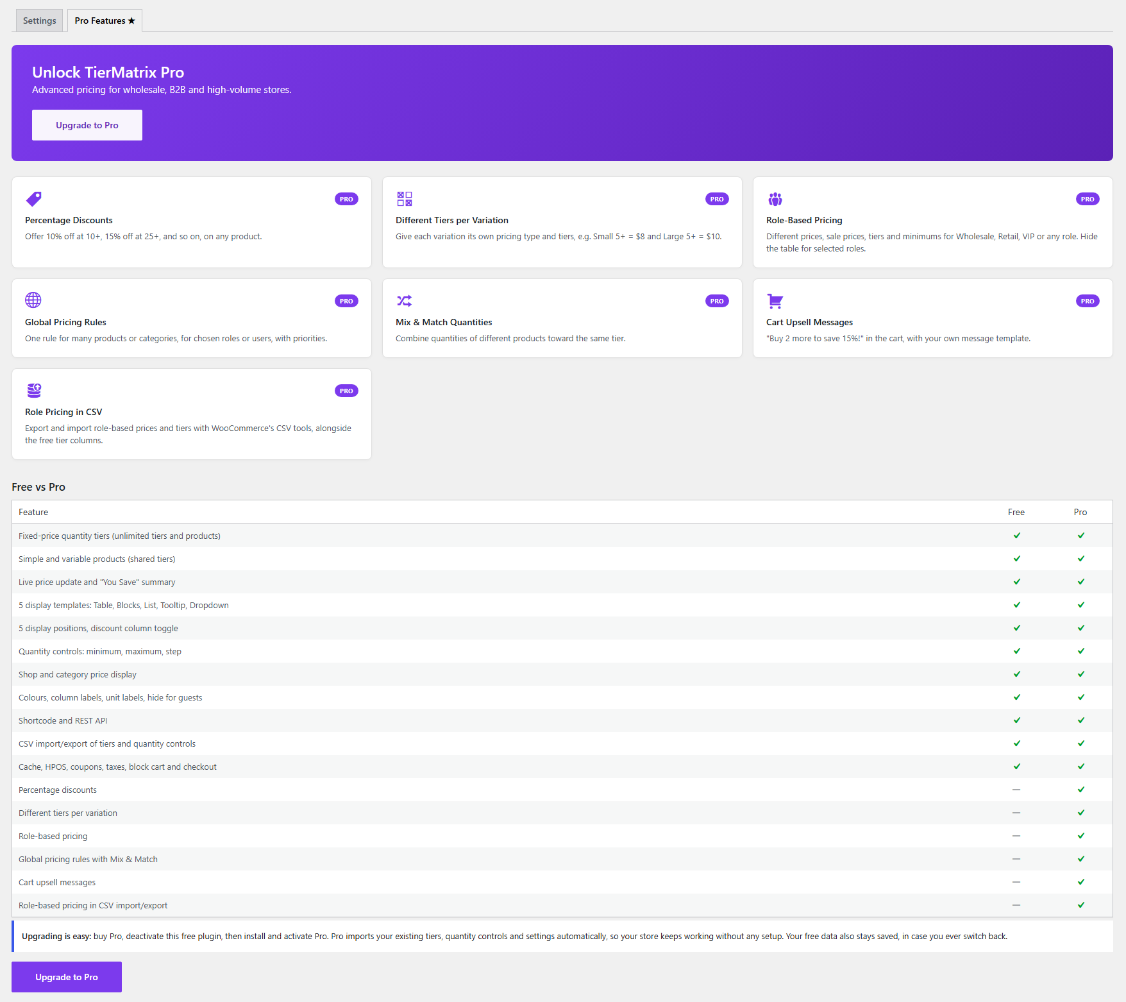
Task: Click the Free vs Pro heading
Action: (x=38, y=487)
